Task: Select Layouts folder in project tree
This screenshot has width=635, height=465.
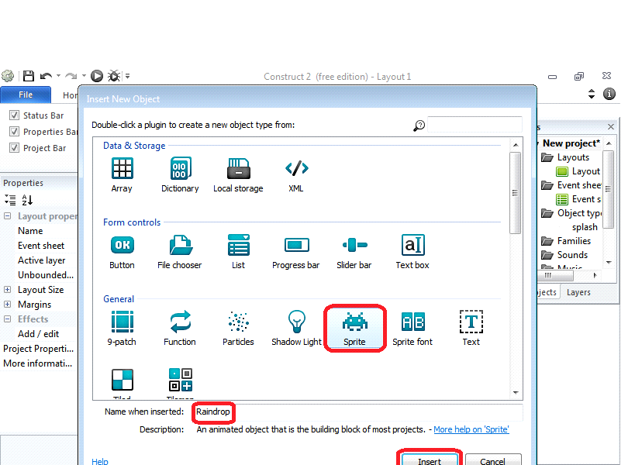Action: click(x=573, y=157)
